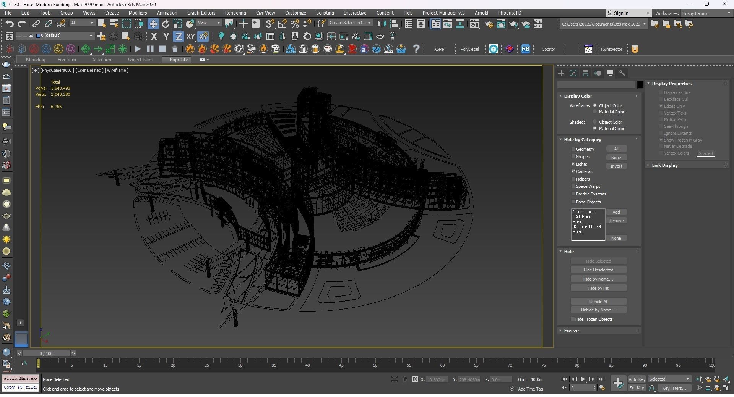Click the black object color swatch
The height and width of the screenshot is (397, 734).
(640, 85)
